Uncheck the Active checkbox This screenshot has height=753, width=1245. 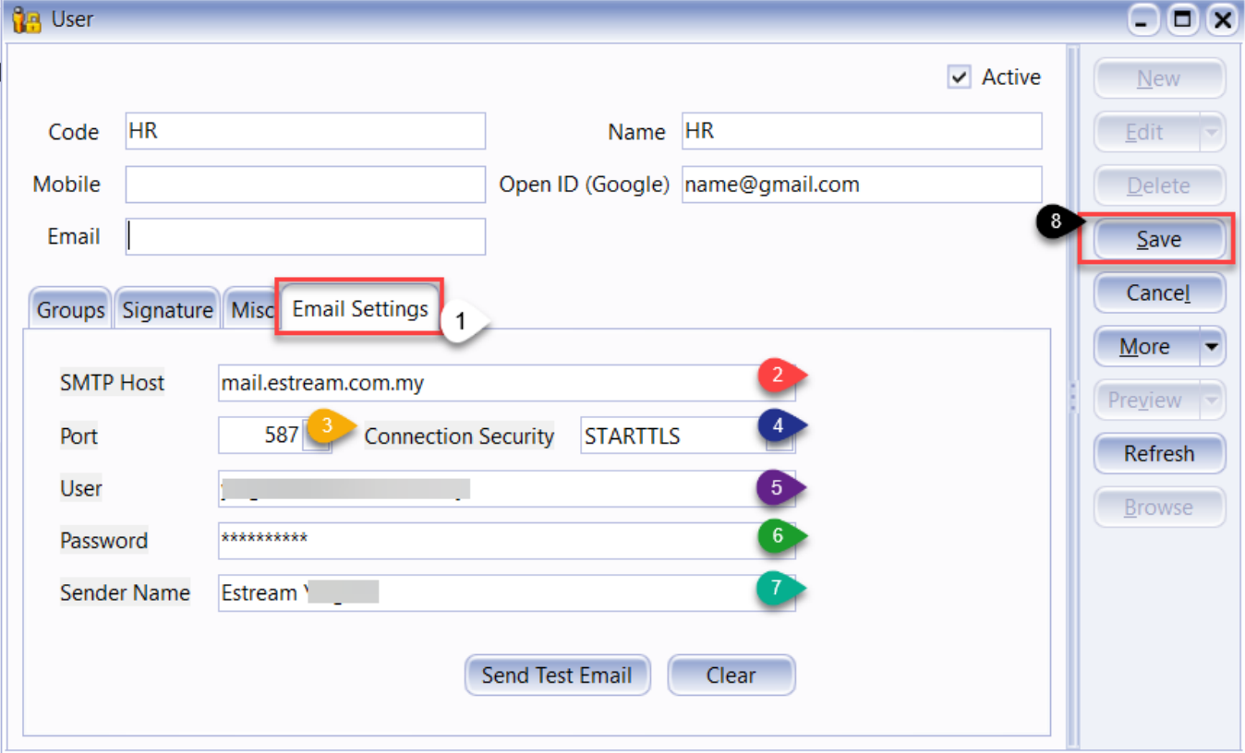pos(960,78)
